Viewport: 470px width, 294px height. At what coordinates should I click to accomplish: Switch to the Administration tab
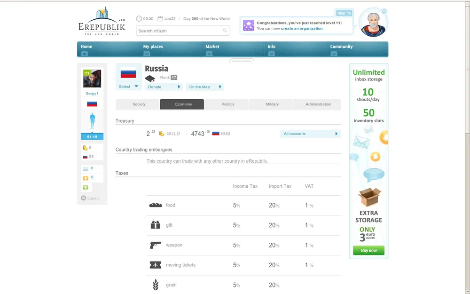point(317,104)
